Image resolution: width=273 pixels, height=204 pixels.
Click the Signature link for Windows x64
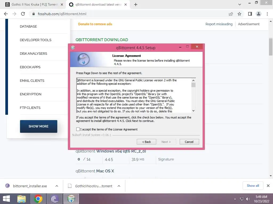pyautogui.click(x=166, y=159)
